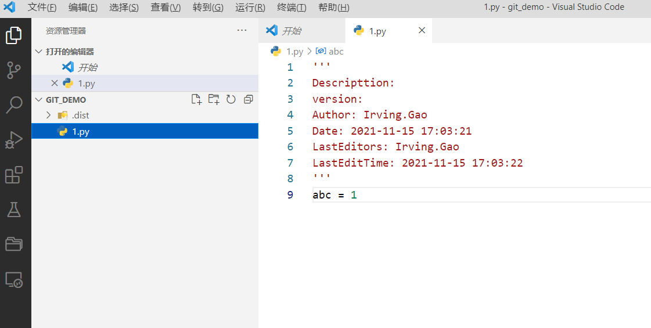Viewport: 651px width, 328px height.
Task: Click variable symbol icon beside abc breadcrumb
Action: tap(321, 51)
